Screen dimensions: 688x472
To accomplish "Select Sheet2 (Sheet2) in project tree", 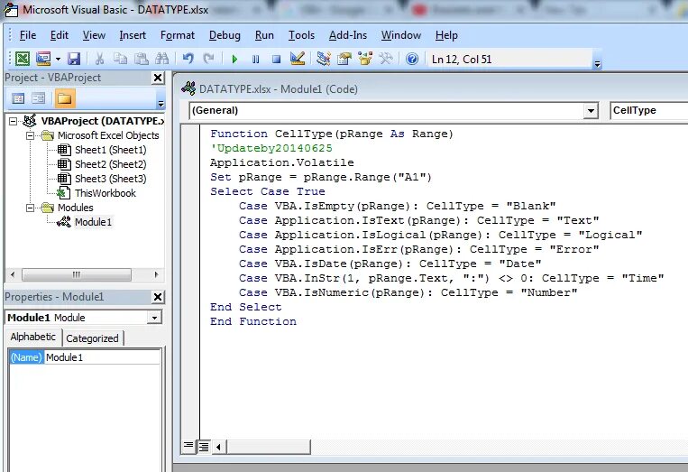I will (111, 164).
